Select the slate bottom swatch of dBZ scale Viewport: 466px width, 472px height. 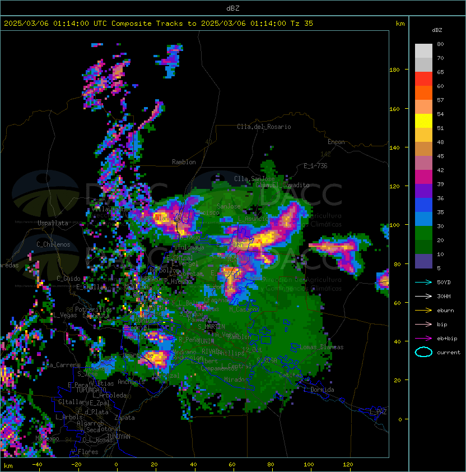coord(423,261)
